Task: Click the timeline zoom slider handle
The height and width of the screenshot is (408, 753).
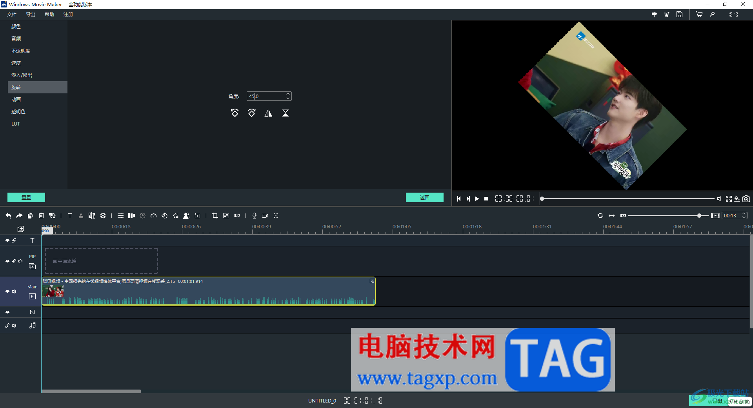Action: 699,215
